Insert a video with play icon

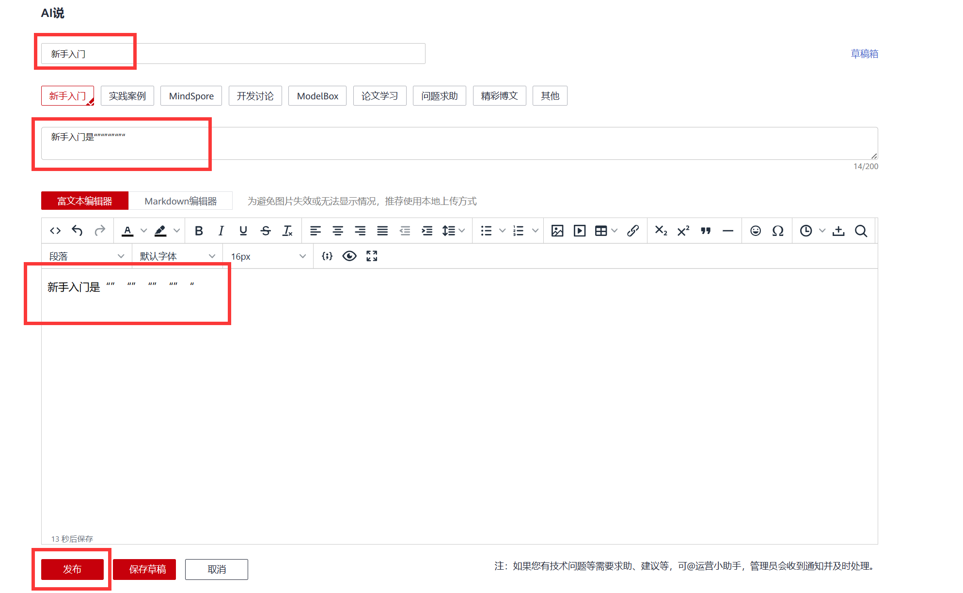point(580,231)
